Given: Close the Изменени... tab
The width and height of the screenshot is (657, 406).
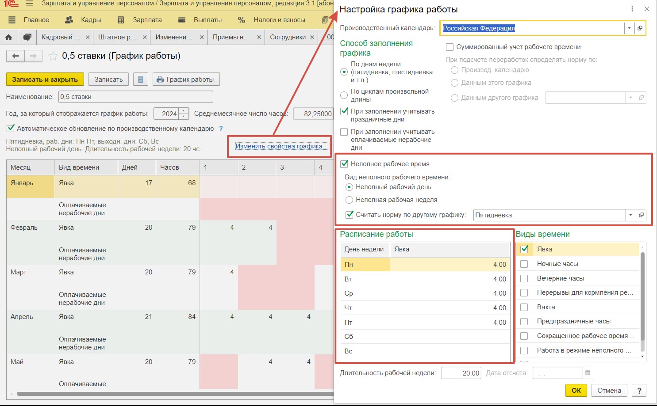Looking at the screenshot, I should tap(202, 37).
